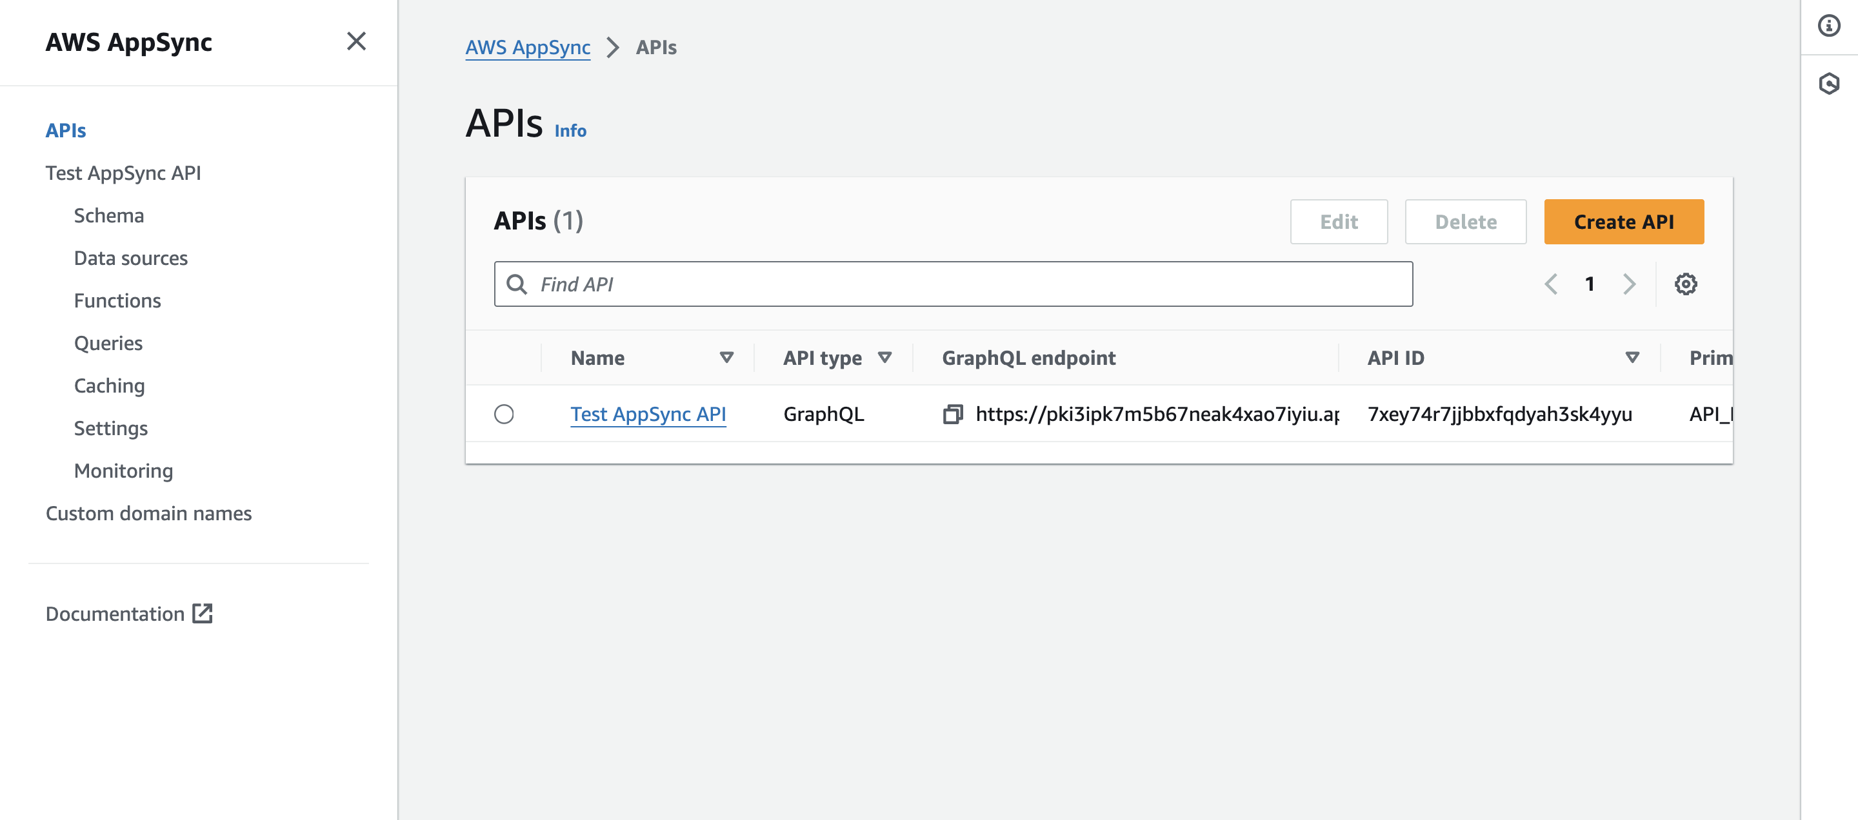Open the Test AppSync API table link
The image size is (1858, 820).
tap(648, 415)
